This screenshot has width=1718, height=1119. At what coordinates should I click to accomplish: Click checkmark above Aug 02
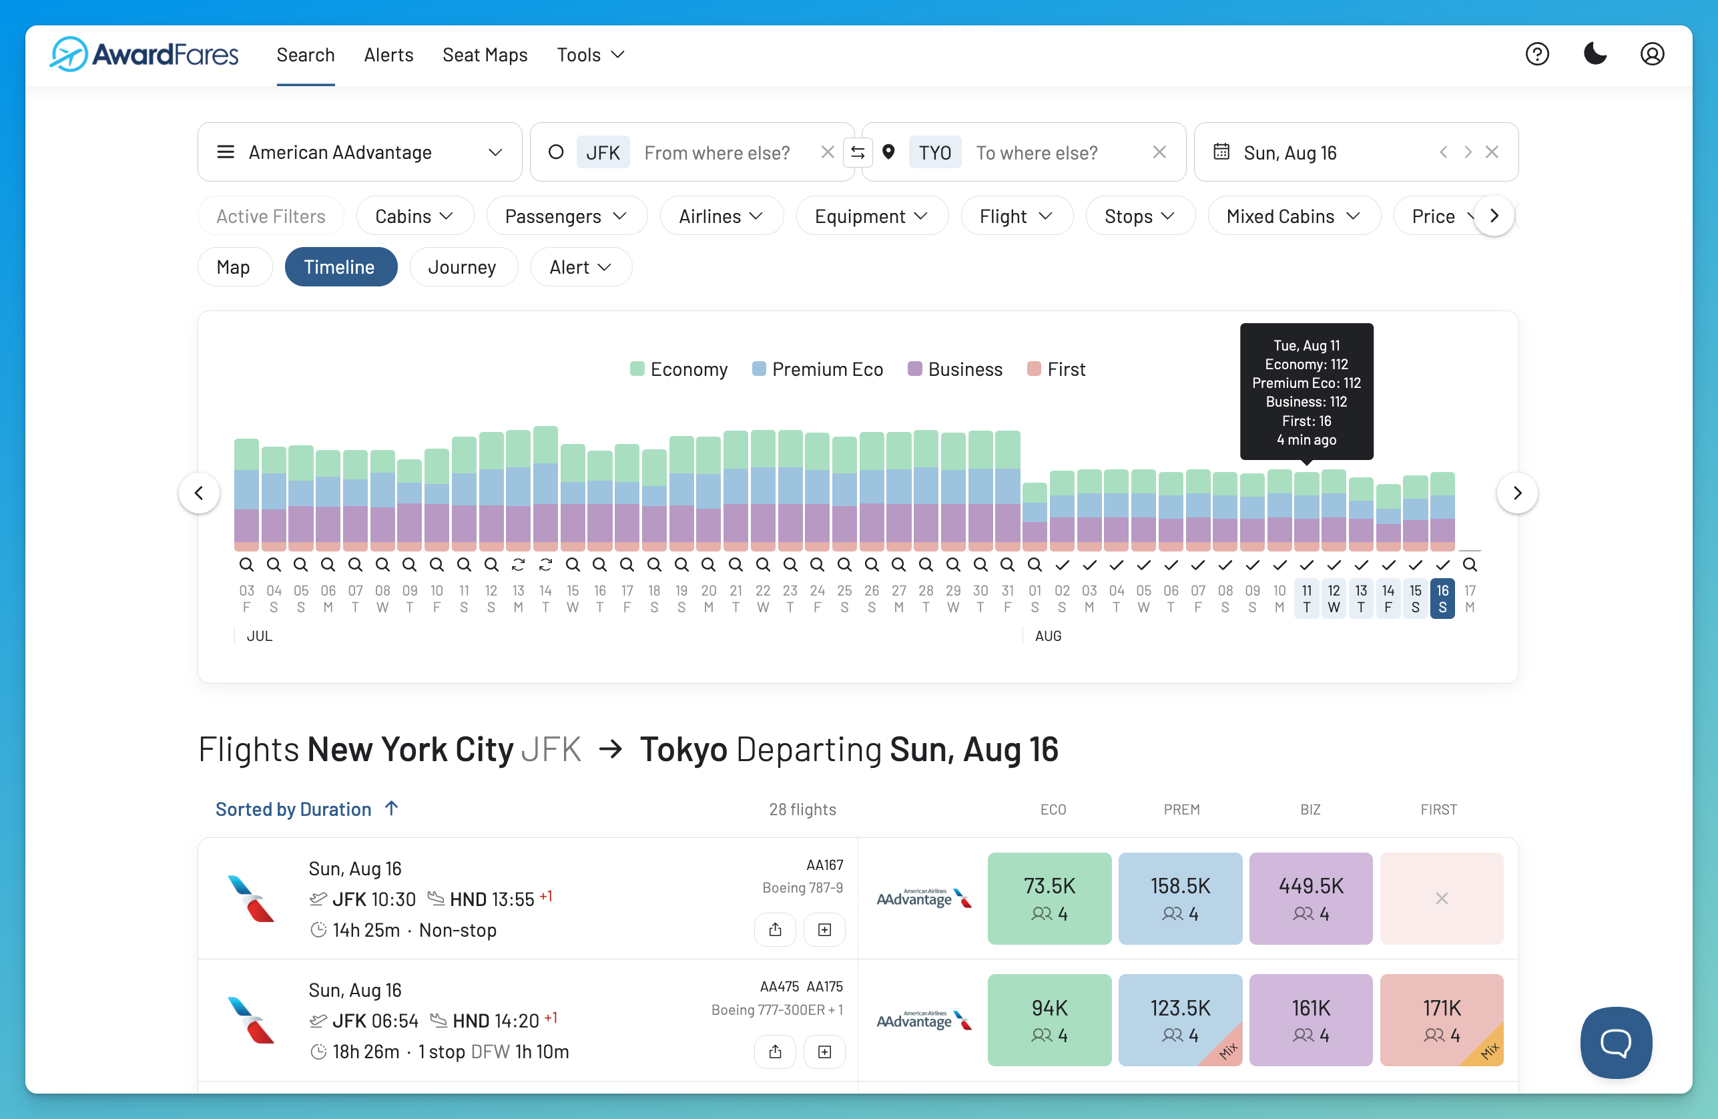(1062, 565)
